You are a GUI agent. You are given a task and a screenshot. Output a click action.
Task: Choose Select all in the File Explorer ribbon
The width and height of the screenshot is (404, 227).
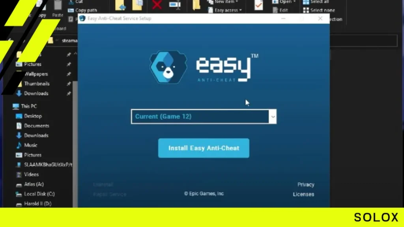pyautogui.click(x=316, y=2)
